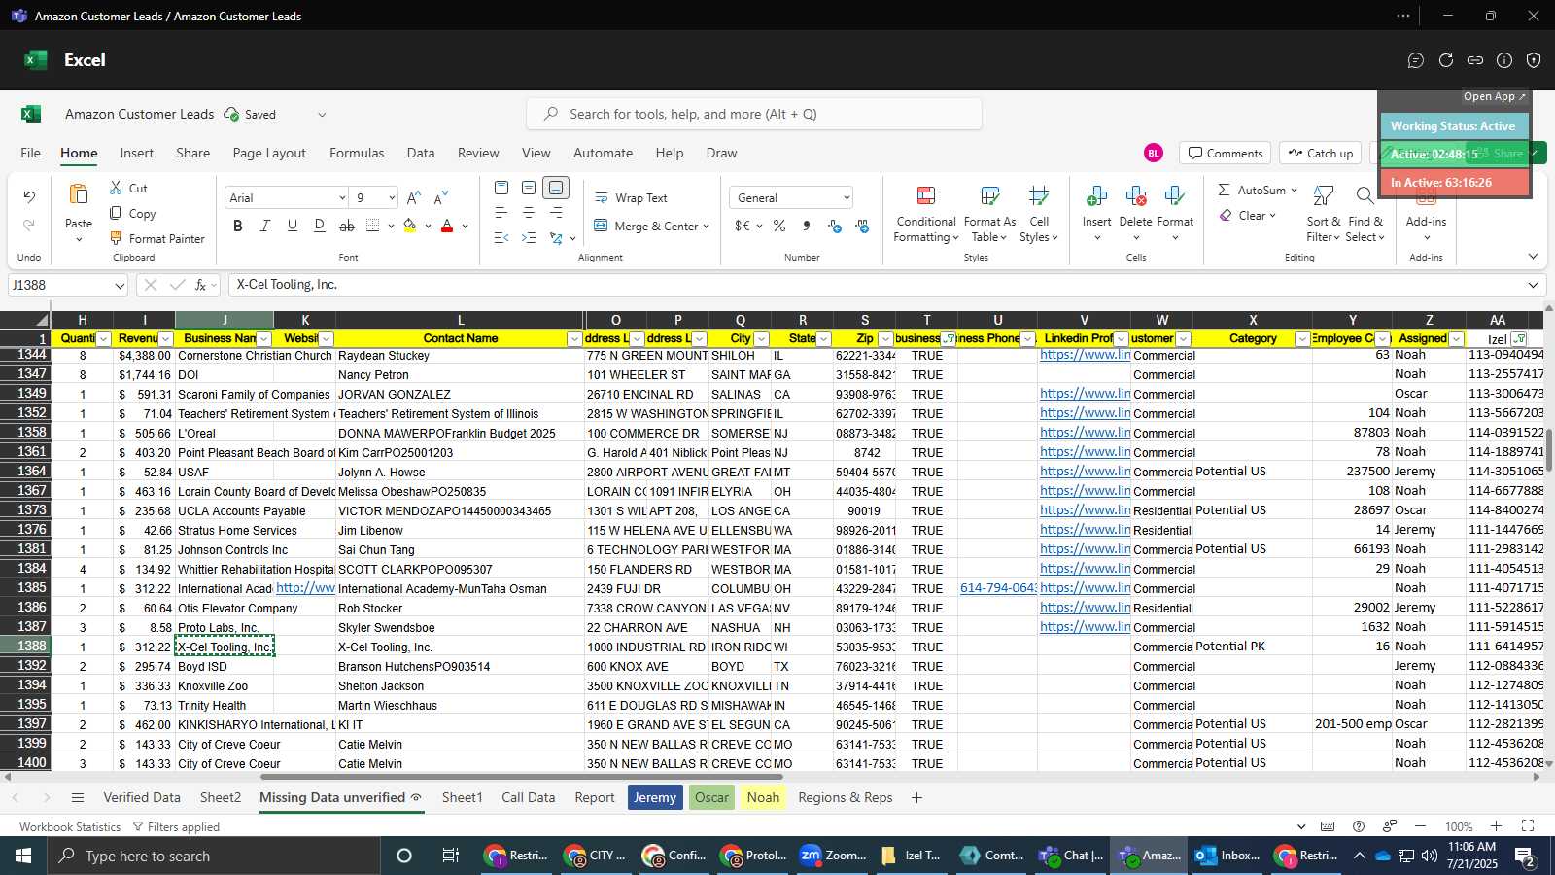Open Windows Start menu
This screenshot has width=1555, height=875.
23,856
